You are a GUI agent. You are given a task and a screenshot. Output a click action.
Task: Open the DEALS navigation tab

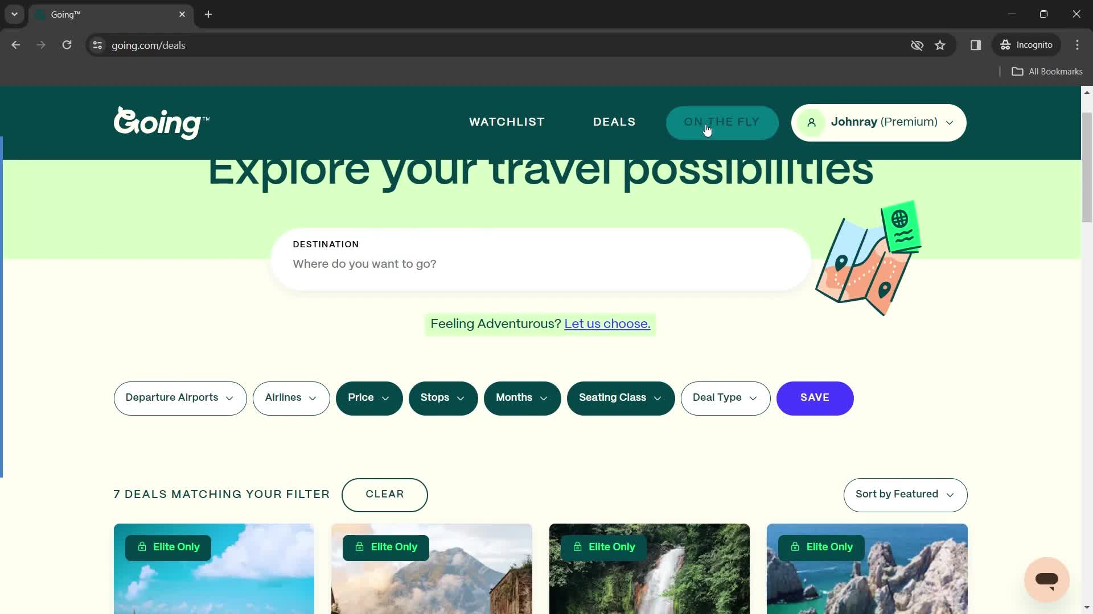[615, 122]
